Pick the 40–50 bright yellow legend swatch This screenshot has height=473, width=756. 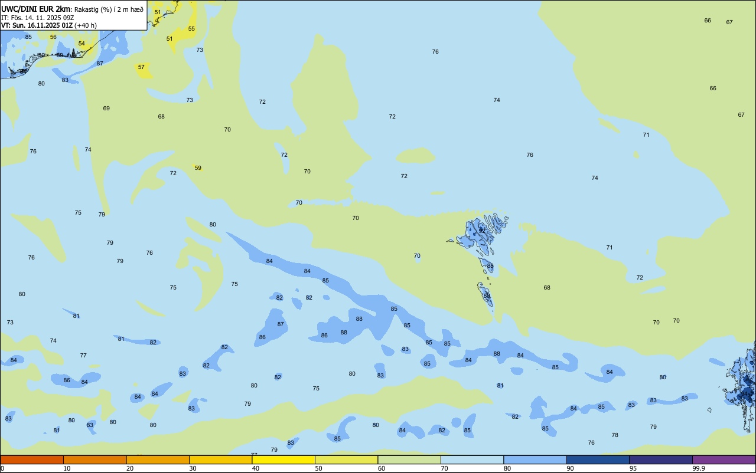[x=283, y=459]
